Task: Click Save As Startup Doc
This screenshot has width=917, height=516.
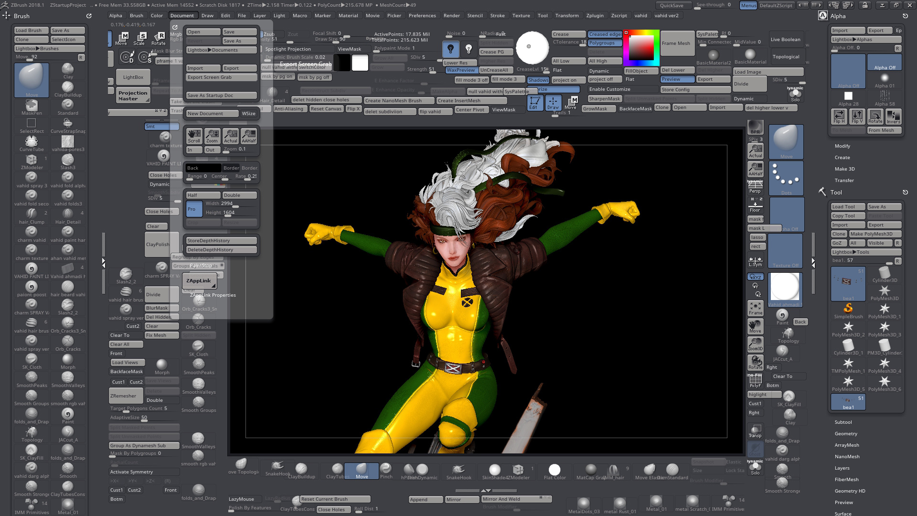Action: [x=222, y=96]
